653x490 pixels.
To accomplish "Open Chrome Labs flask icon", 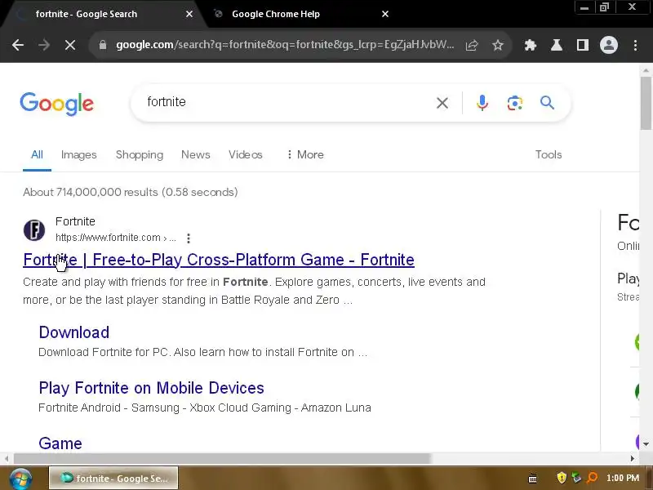I will tap(557, 45).
